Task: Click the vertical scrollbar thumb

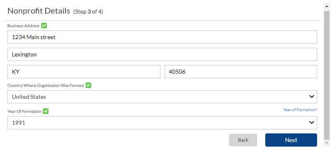Action: (327, 75)
